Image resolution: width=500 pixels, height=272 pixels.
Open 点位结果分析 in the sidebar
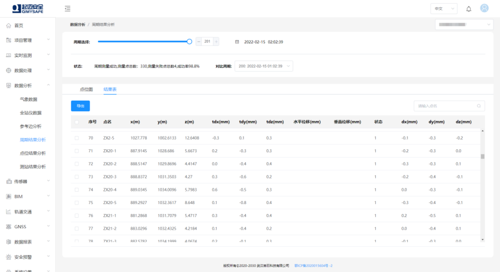point(33,153)
